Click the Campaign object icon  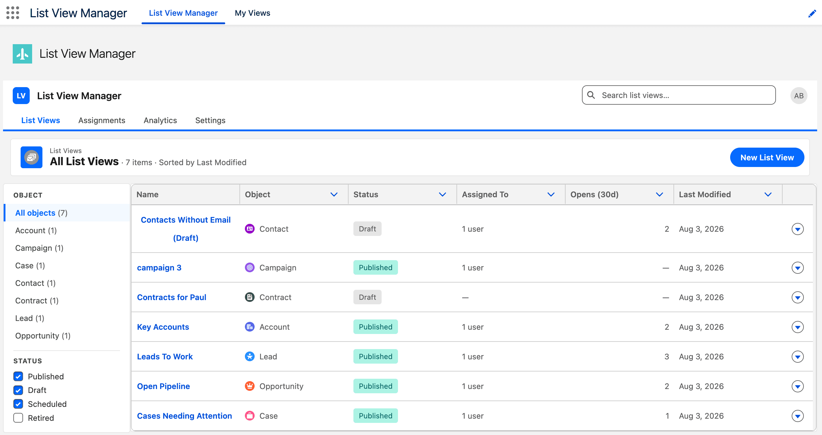point(249,267)
